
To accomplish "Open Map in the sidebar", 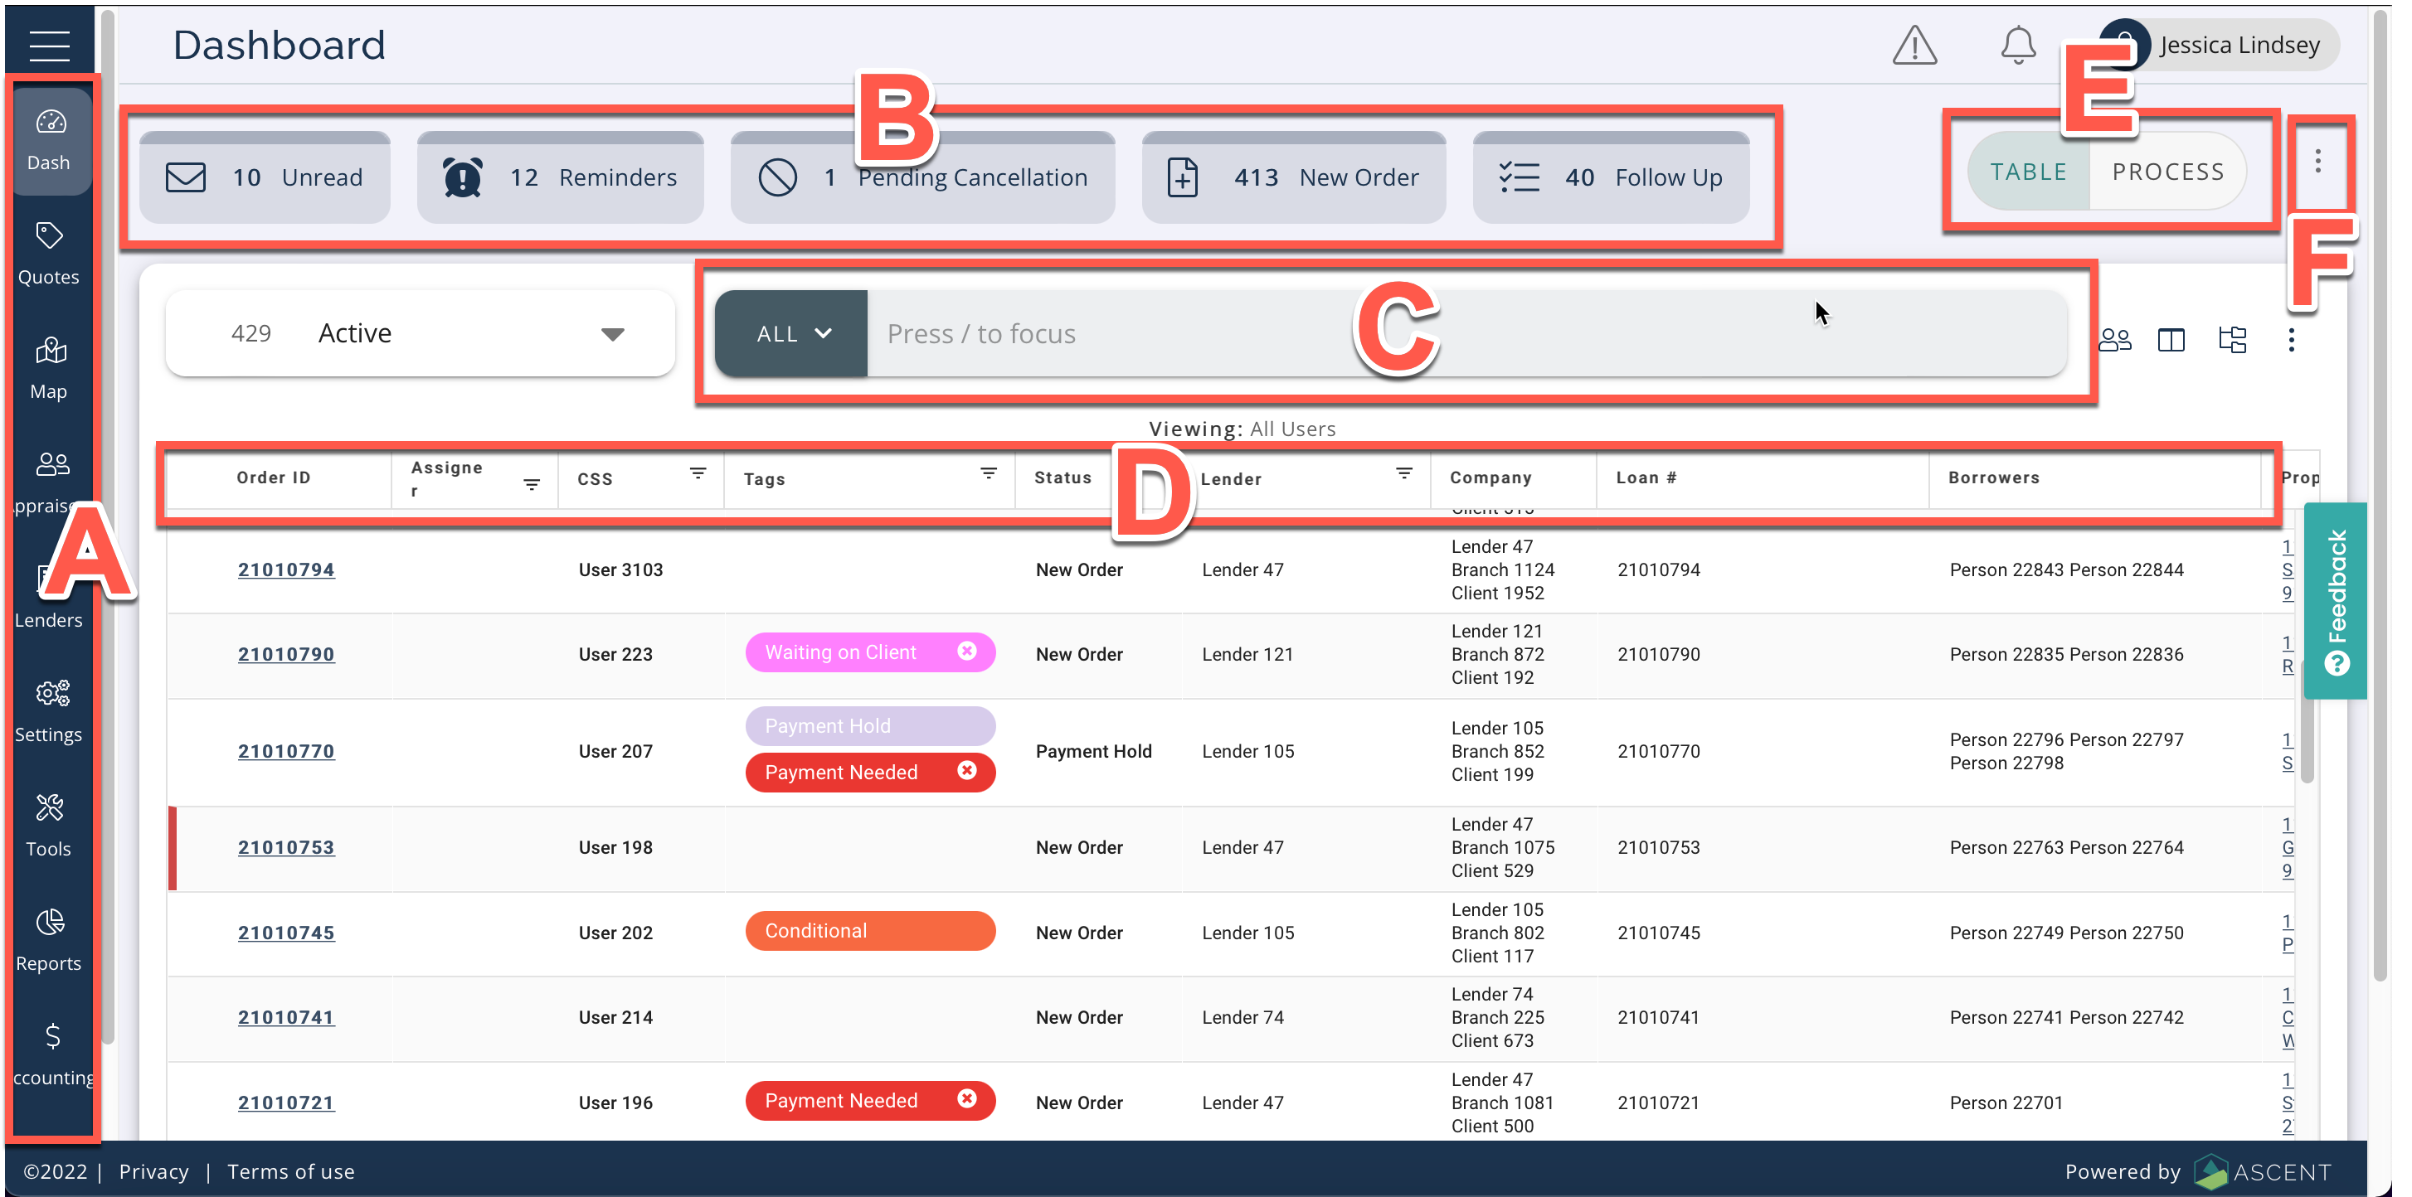I will coord(49,369).
